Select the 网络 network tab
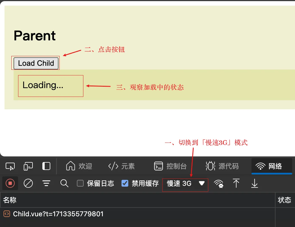 [x=272, y=166]
